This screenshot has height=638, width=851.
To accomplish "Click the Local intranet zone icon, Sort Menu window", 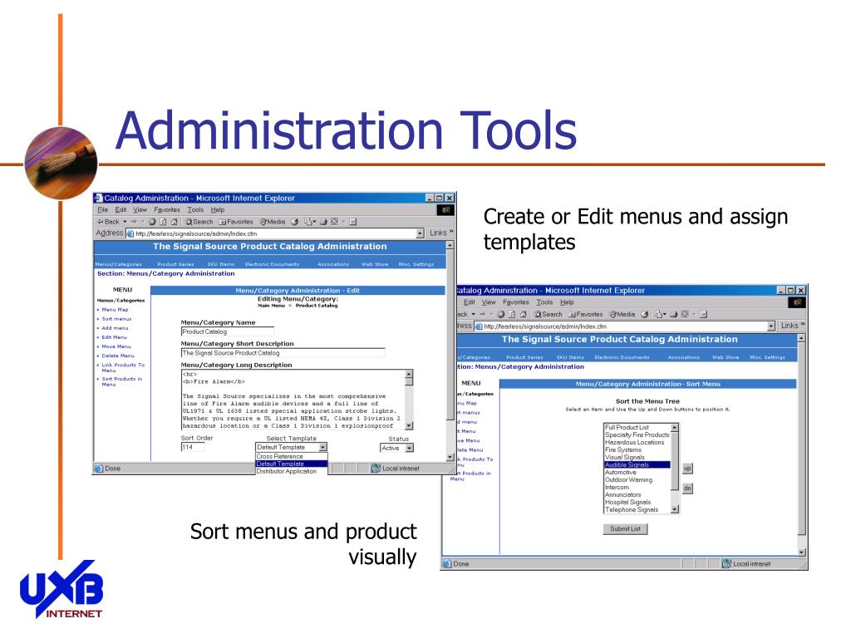I will click(x=726, y=564).
